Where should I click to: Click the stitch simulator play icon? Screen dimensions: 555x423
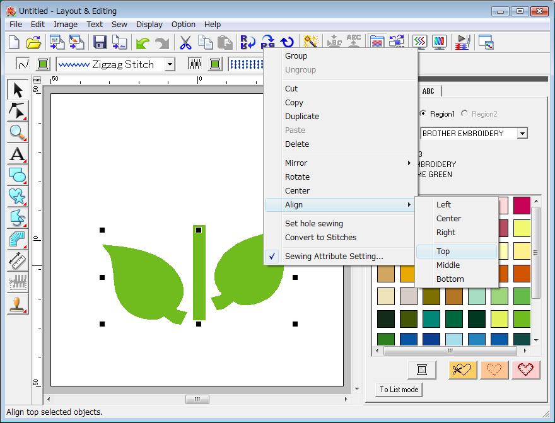[462, 42]
